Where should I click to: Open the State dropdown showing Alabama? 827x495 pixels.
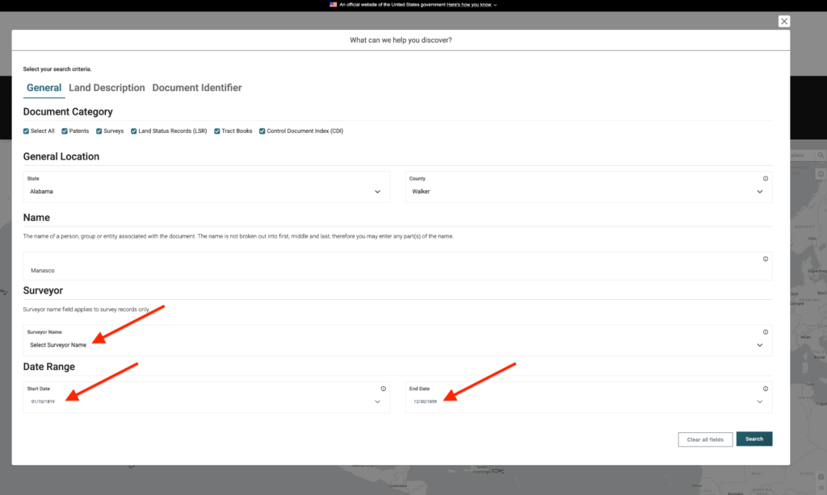(207, 187)
